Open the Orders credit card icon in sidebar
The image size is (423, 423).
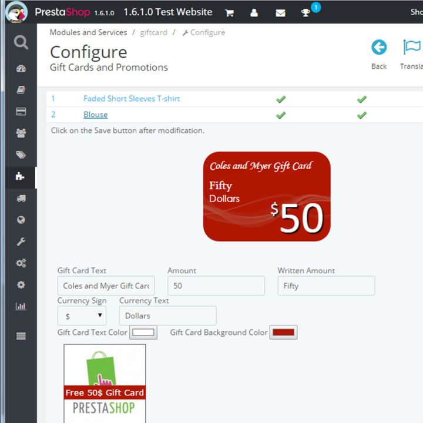tap(21, 112)
